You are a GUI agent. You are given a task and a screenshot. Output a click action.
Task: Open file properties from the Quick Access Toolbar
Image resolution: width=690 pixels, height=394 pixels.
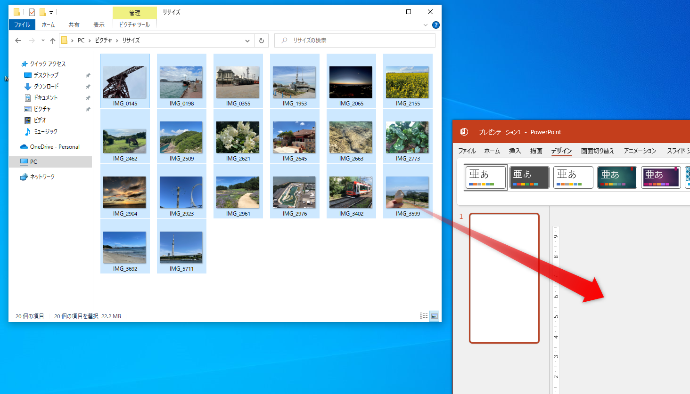coord(32,12)
